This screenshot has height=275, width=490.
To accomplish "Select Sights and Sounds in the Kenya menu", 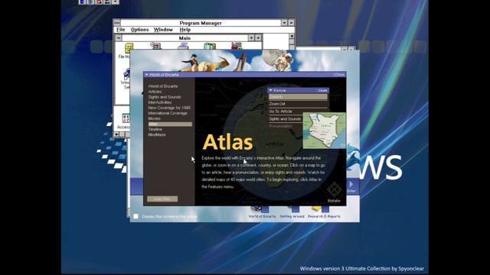I will click(x=286, y=119).
